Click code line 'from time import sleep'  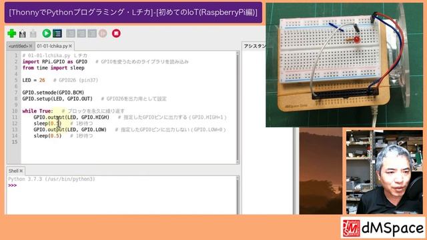53,68
